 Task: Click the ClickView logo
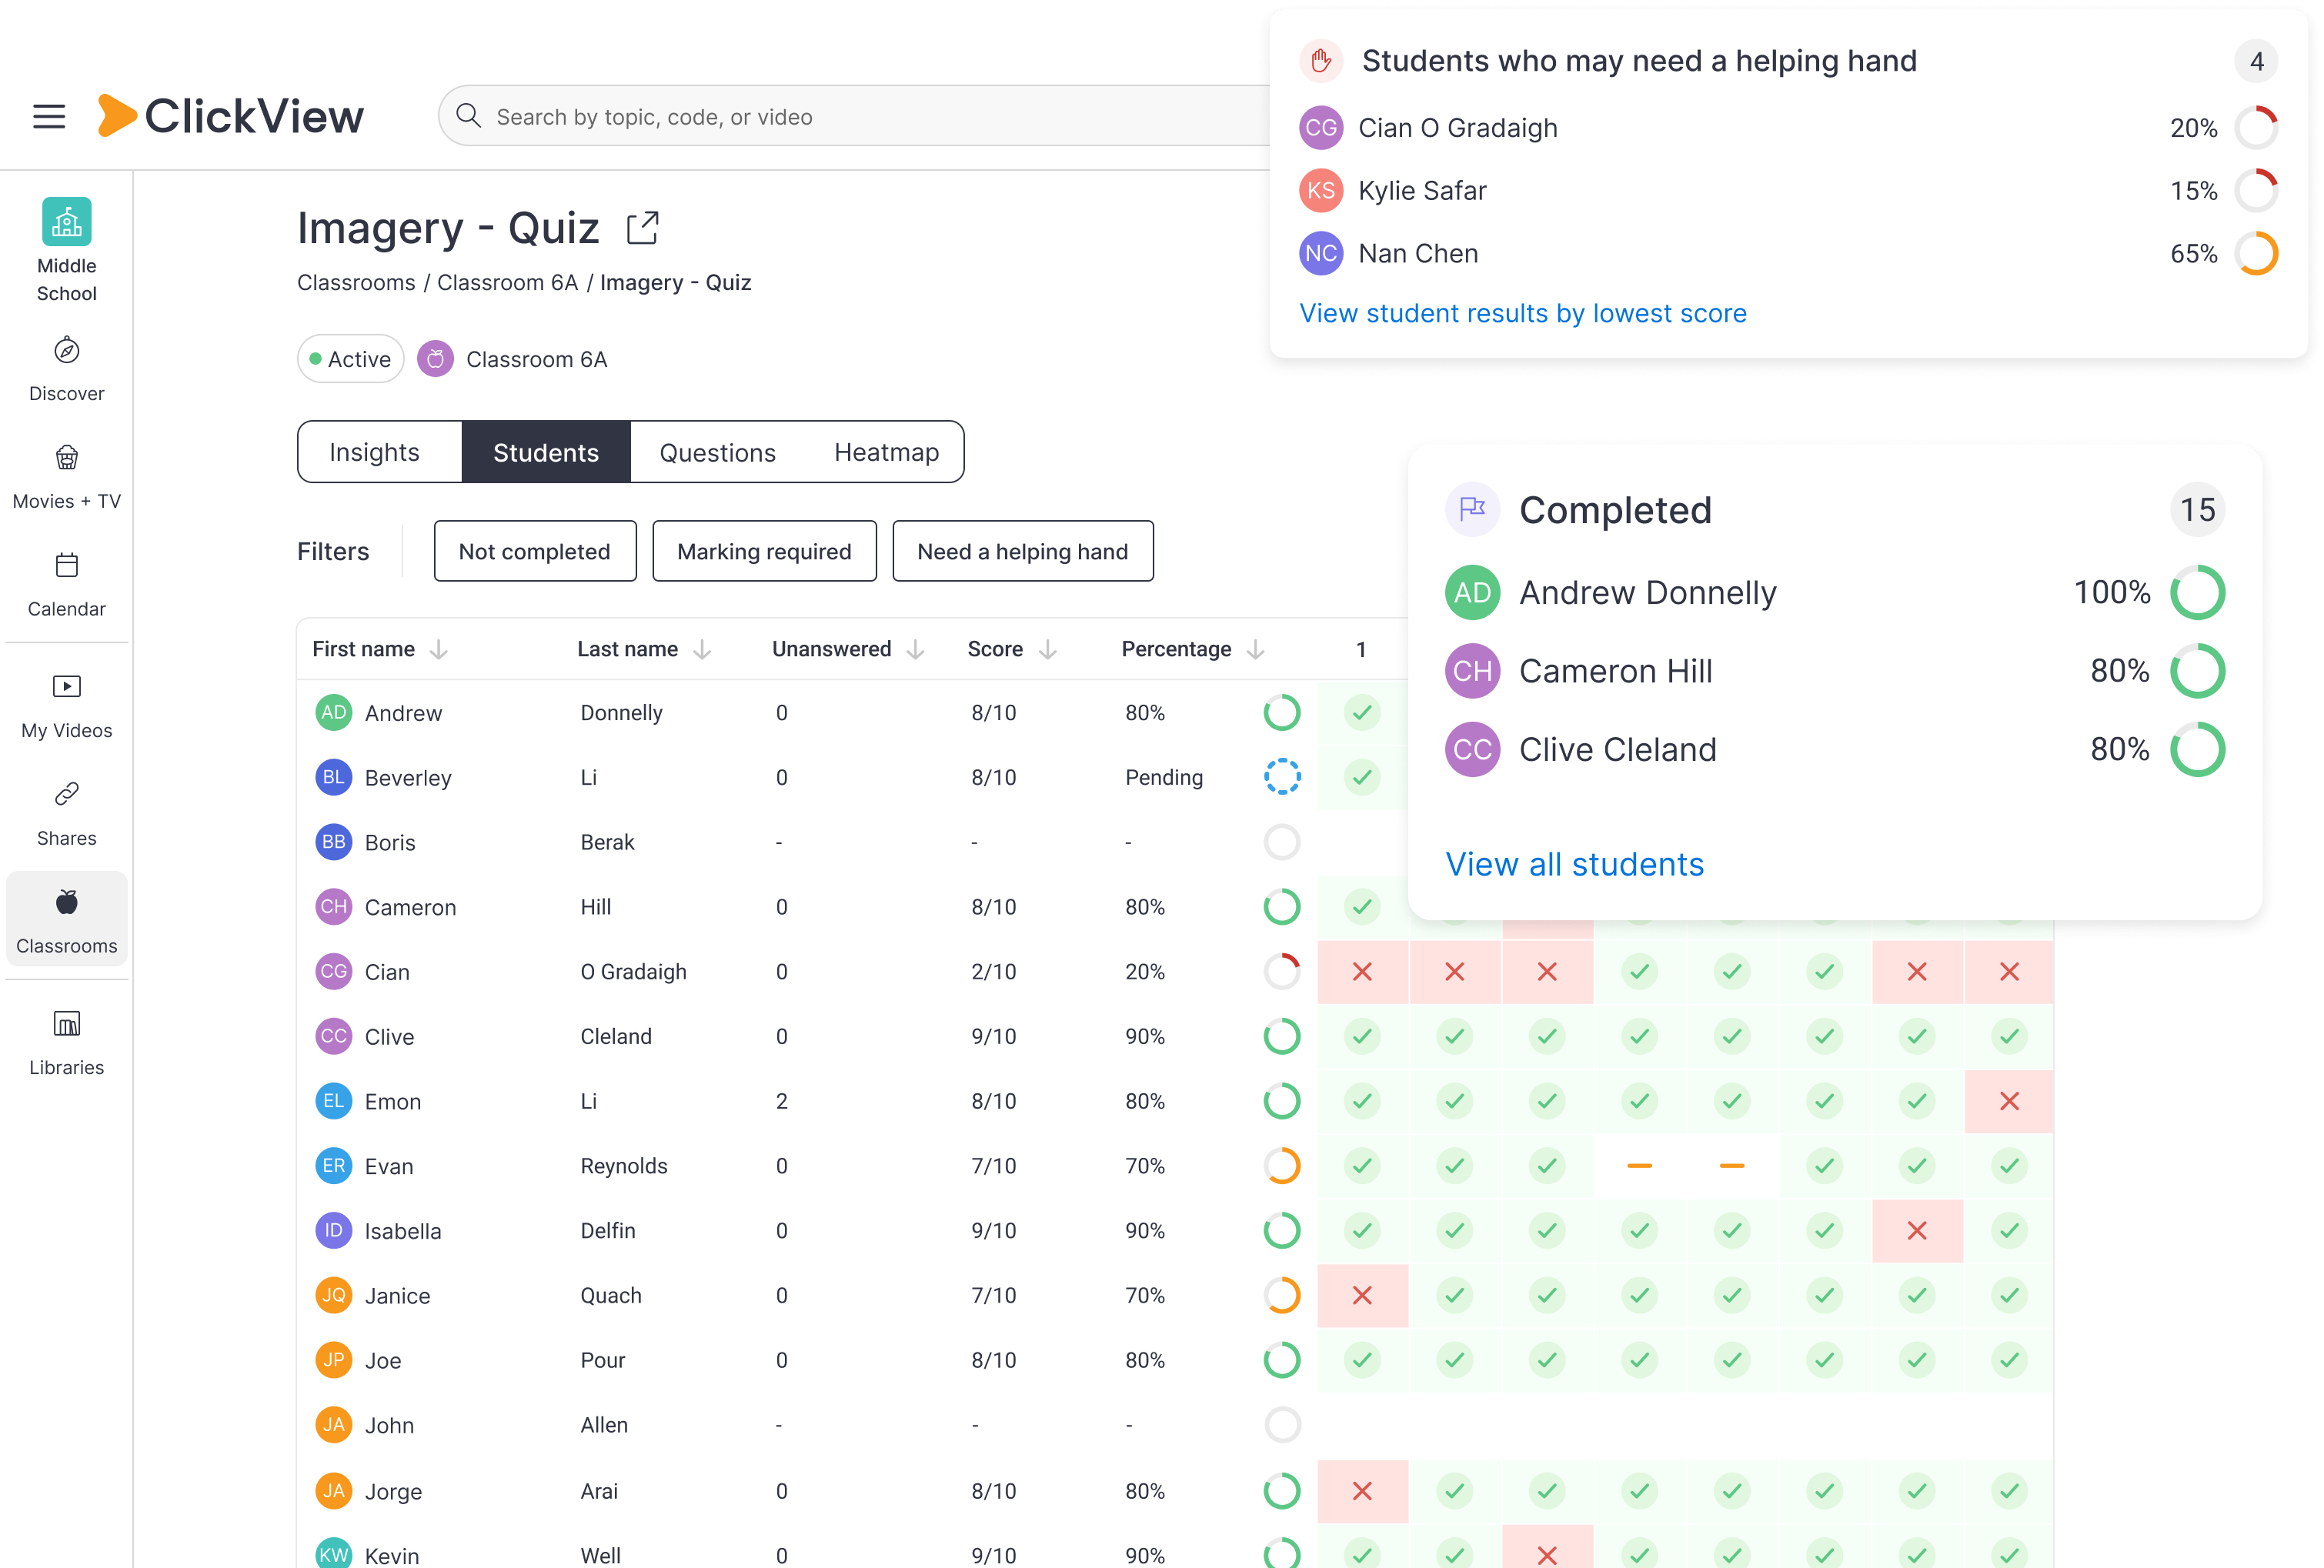tap(230, 116)
